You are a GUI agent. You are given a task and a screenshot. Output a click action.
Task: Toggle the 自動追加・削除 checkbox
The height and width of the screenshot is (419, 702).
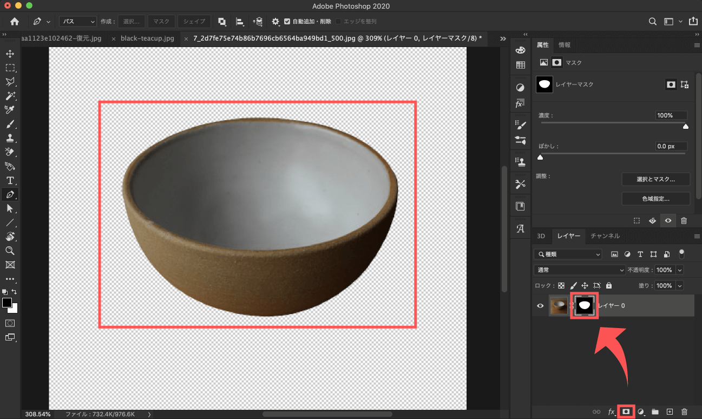pos(287,22)
